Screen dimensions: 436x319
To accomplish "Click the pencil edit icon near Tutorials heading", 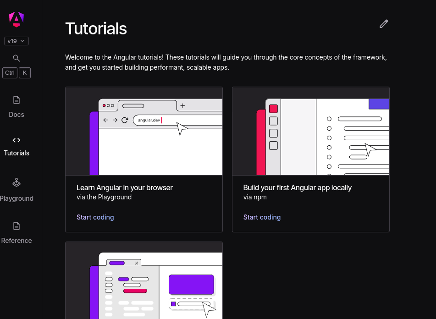I will 384,24.
